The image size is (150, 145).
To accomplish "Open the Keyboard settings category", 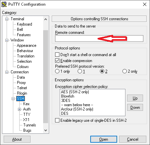I will (x=25, y=24).
